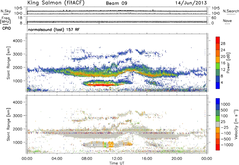Image resolution: width=239 pixels, height=165 pixels.
Task: Click the 'N.Sky' legend label
Action: pyautogui.click(x=6, y=11)
